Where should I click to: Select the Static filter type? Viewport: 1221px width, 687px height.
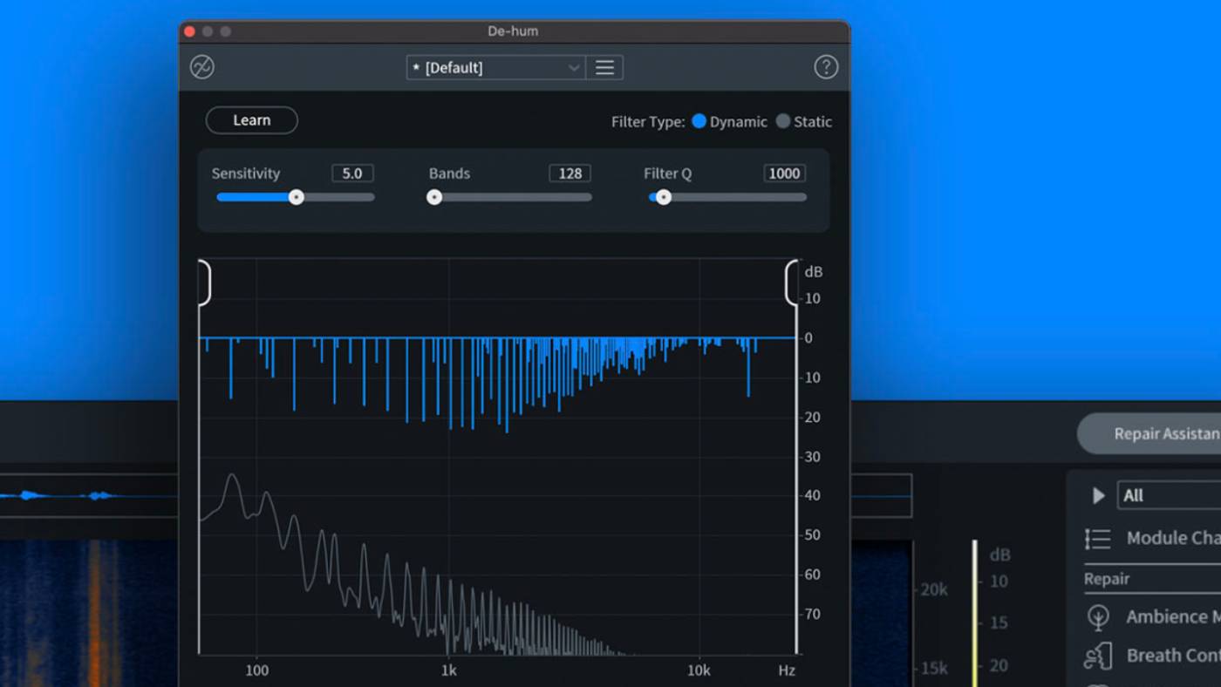coord(783,121)
